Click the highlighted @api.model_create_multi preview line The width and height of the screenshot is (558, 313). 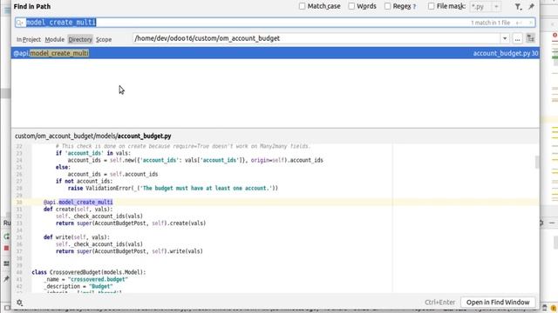78,202
